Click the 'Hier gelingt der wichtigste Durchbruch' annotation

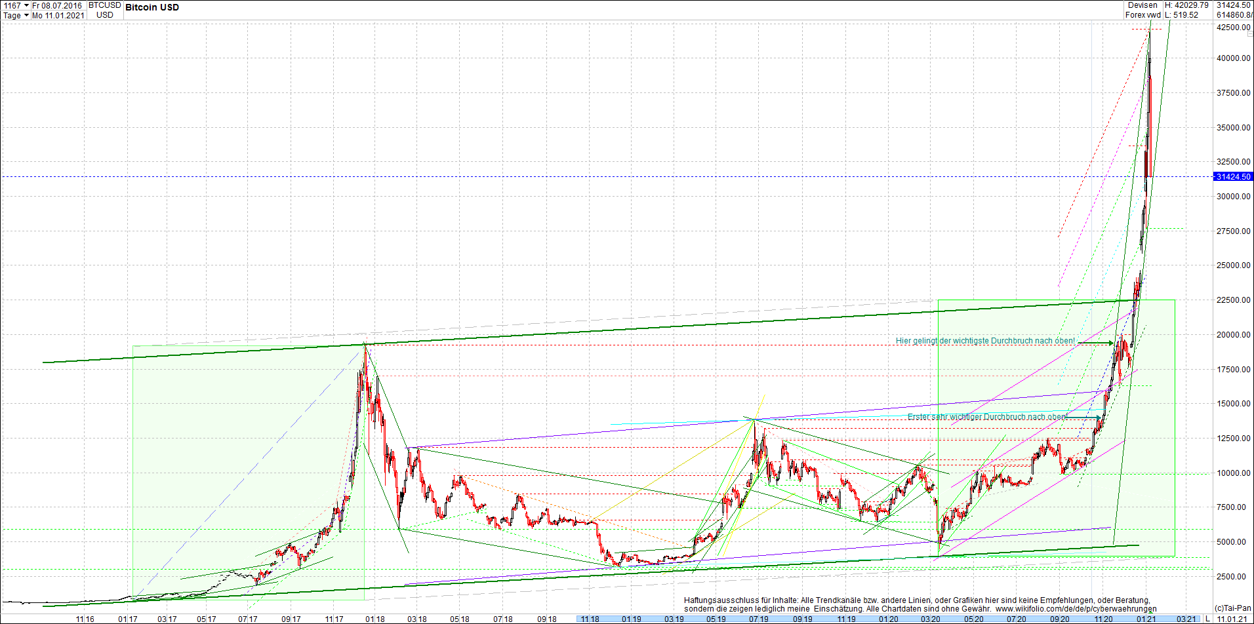coord(985,341)
